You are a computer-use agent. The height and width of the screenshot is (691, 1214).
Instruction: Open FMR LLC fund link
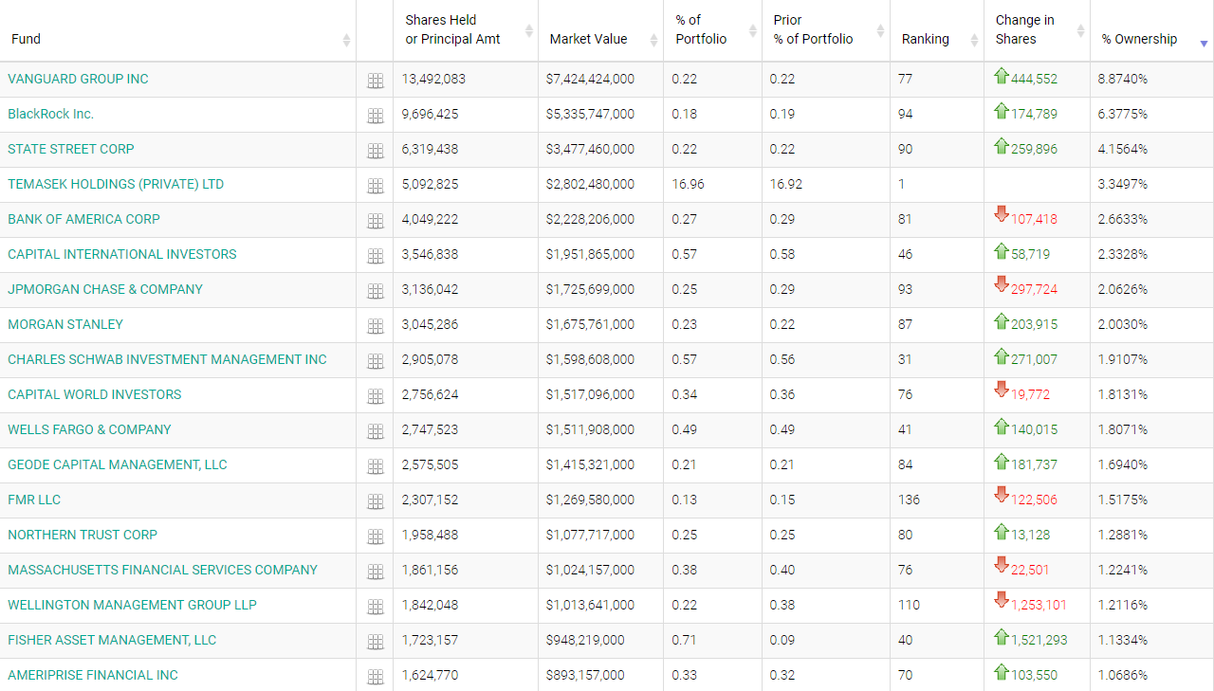point(34,500)
